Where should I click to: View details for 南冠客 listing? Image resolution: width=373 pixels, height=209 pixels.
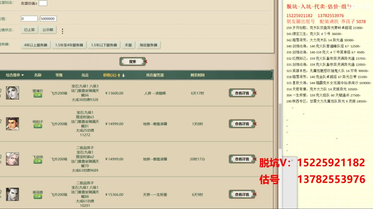coord(242,194)
